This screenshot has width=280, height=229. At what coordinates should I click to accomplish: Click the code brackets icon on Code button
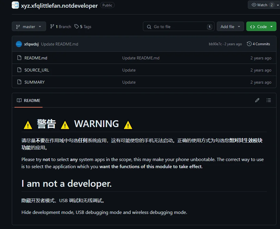tap(252, 27)
